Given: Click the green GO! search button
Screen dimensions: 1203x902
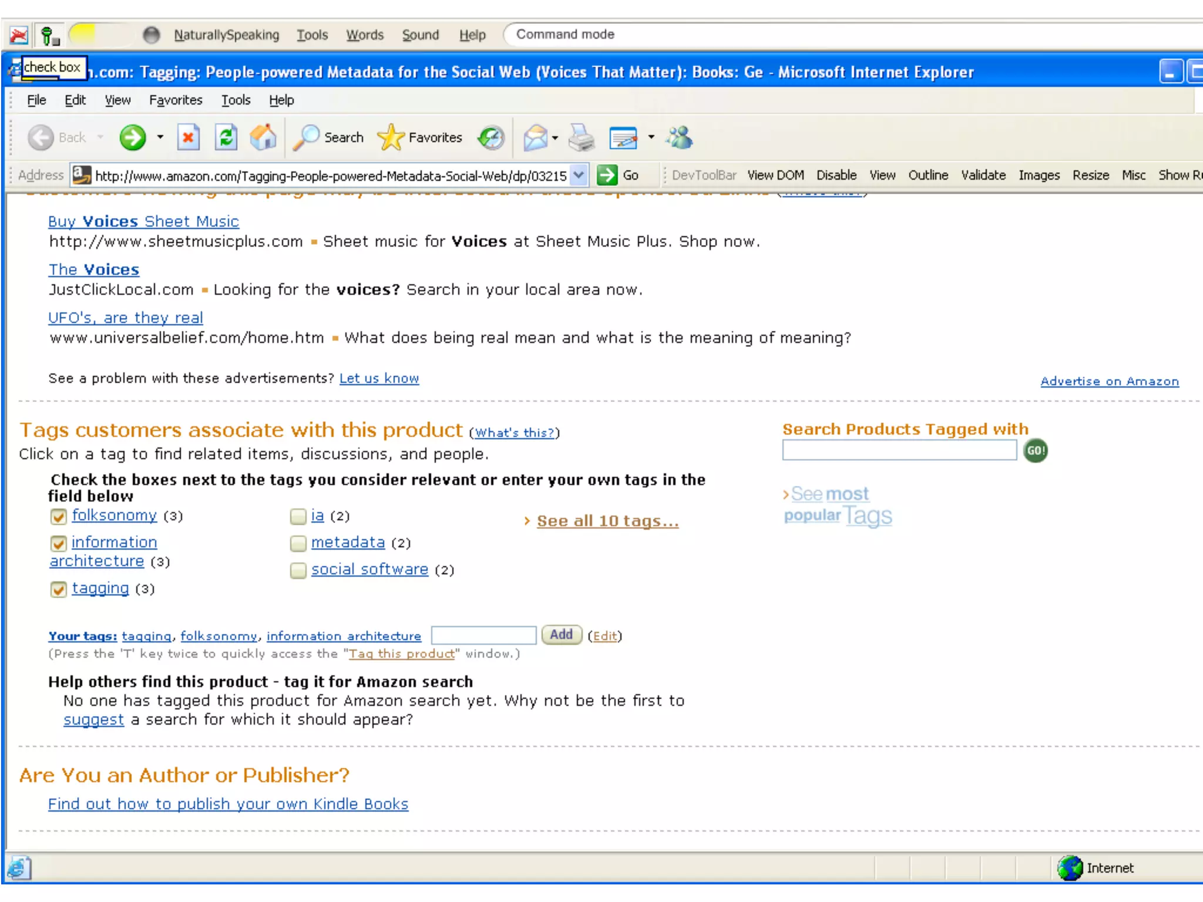Looking at the screenshot, I should (1035, 451).
